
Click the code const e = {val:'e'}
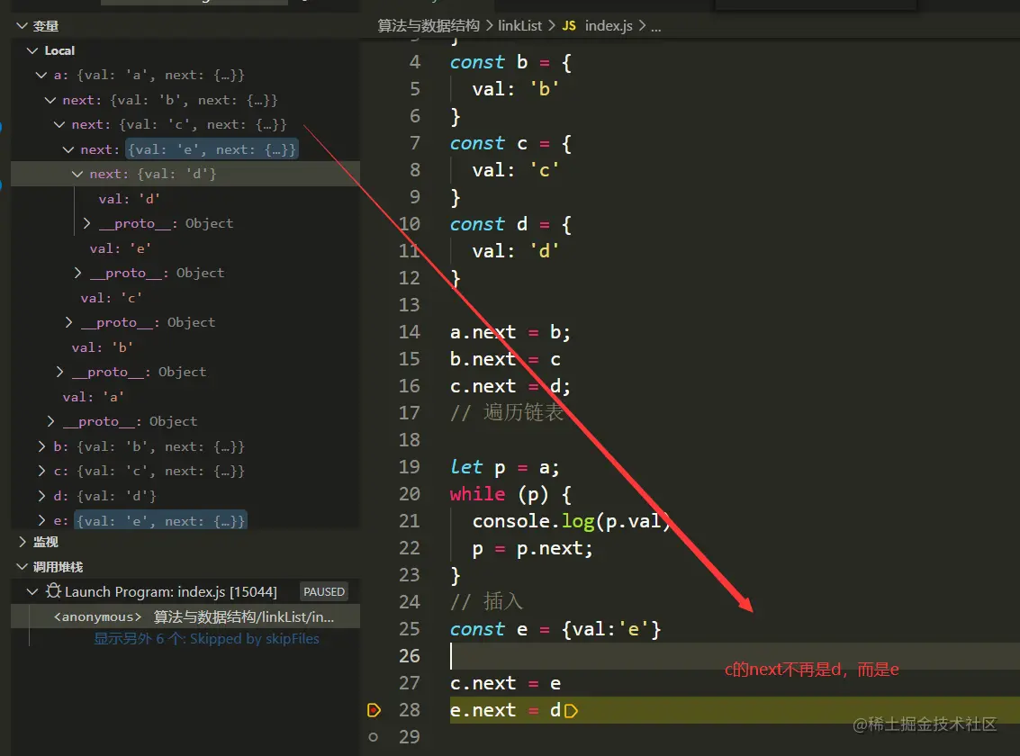click(555, 630)
